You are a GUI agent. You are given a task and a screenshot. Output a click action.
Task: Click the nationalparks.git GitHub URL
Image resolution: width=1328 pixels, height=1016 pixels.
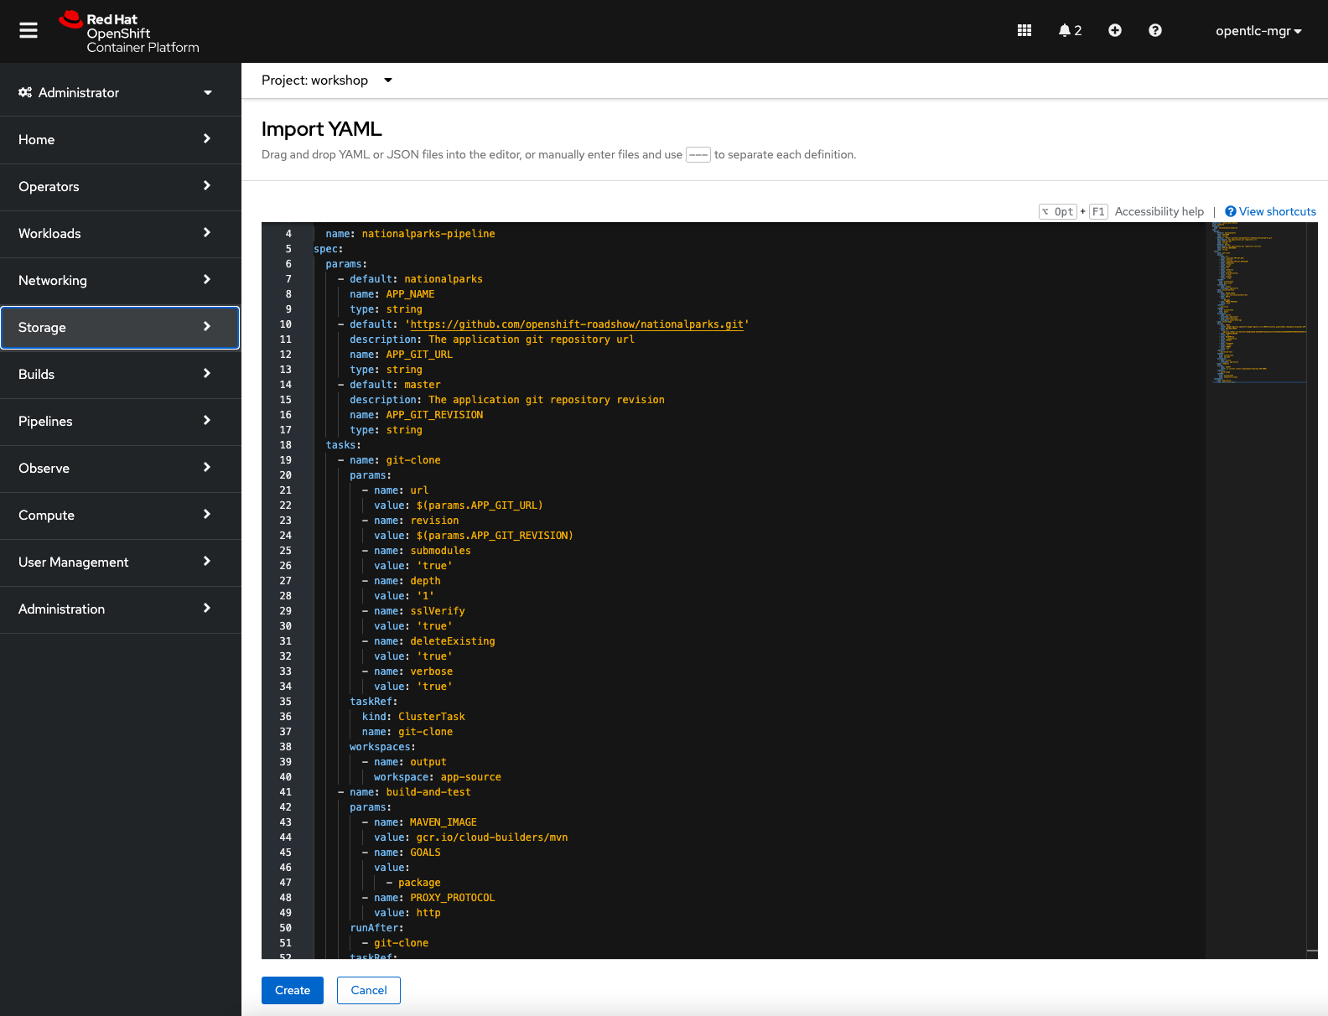click(x=577, y=324)
